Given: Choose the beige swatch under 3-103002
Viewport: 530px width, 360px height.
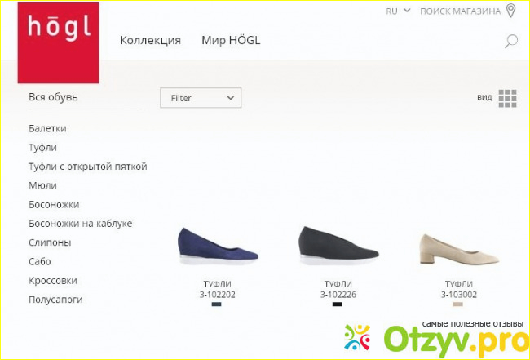Looking at the screenshot, I should pyautogui.click(x=458, y=304).
